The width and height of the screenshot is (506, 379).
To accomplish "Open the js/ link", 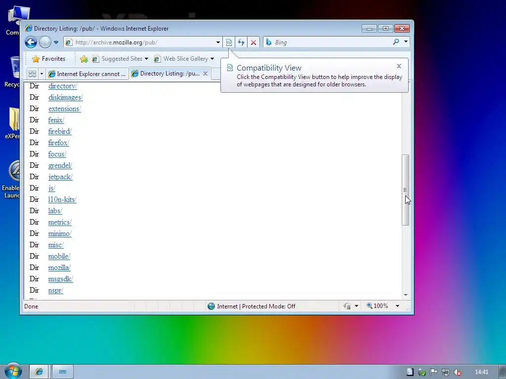I will click(x=51, y=188).
